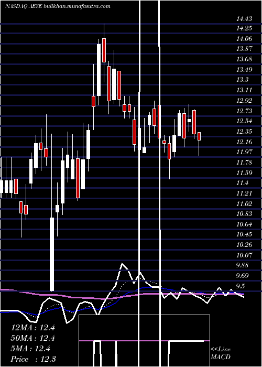The height and width of the screenshot is (367, 262).
Task: Click the 11.02 price axis label
Action: [245, 203]
